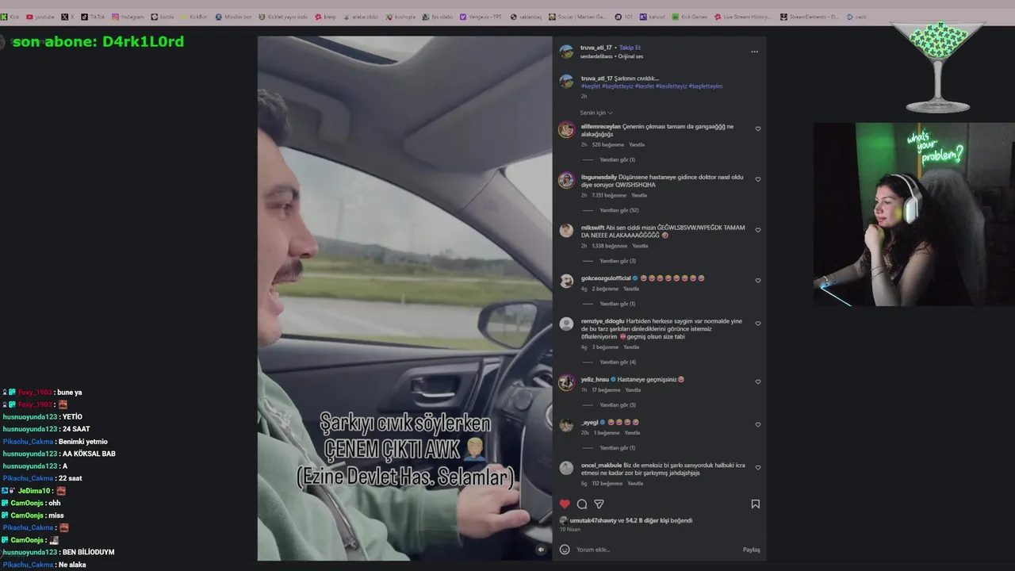The width and height of the screenshot is (1015, 571).
Task: Open oncel_makbule's profile avatar
Action: pyautogui.click(x=566, y=468)
